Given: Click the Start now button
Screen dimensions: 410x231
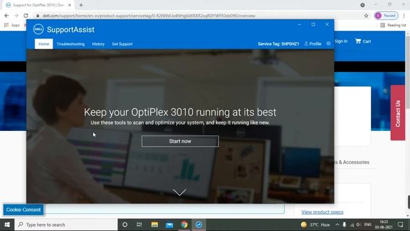Looking at the screenshot, I should 180,141.
